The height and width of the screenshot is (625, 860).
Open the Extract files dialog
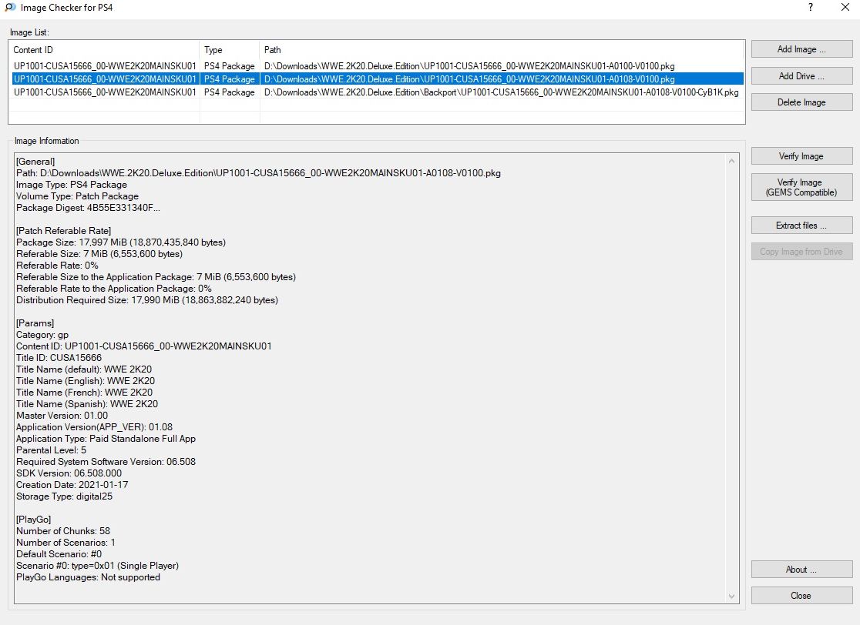pyautogui.click(x=801, y=225)
